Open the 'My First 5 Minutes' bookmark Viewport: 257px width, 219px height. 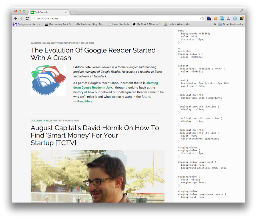[x=146, y=24]
